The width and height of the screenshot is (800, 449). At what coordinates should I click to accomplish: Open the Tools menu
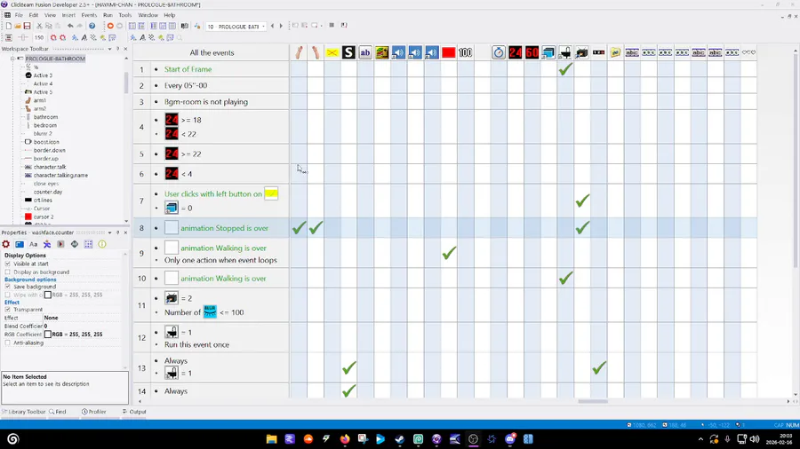pos(125,15)
